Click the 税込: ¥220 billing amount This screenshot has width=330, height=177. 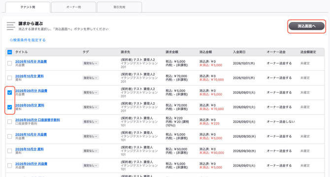point(174,118)
